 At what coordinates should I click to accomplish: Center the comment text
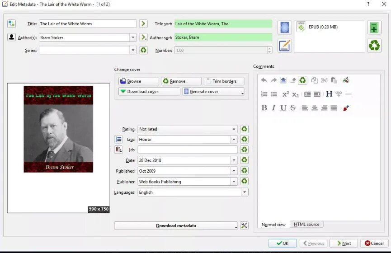coord(315,108)
